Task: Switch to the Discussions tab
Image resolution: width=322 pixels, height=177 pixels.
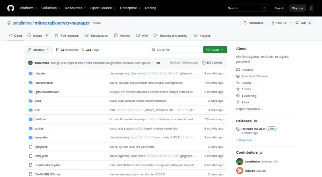Action: tap(96, 35)
